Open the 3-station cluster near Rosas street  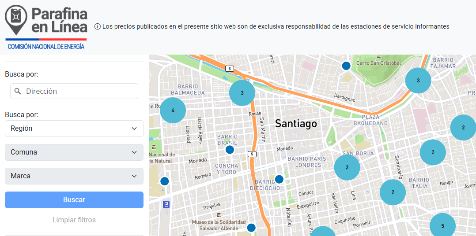(x=242, y=93)
